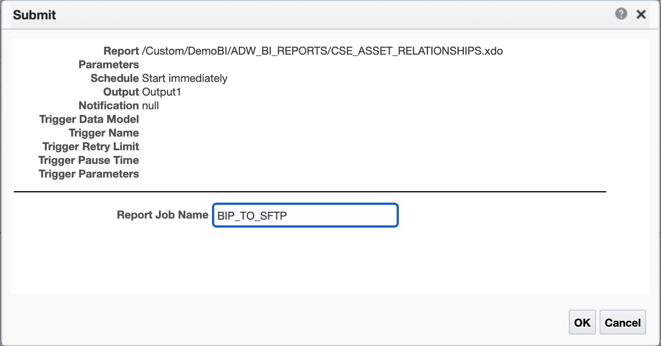Open the help icon in dialog header
Image resolution: width=661 pixels, height=346 pixels.
point(621,14)
